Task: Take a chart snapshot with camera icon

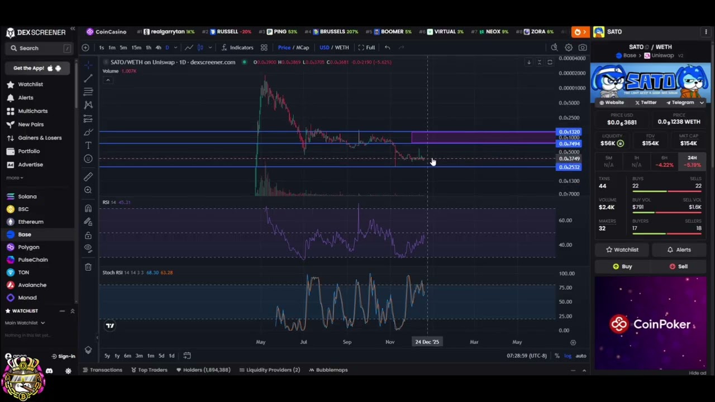Action: click(583, 47)
